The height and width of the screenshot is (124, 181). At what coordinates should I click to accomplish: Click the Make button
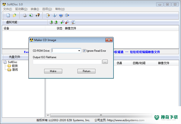(x=53, y=71)
